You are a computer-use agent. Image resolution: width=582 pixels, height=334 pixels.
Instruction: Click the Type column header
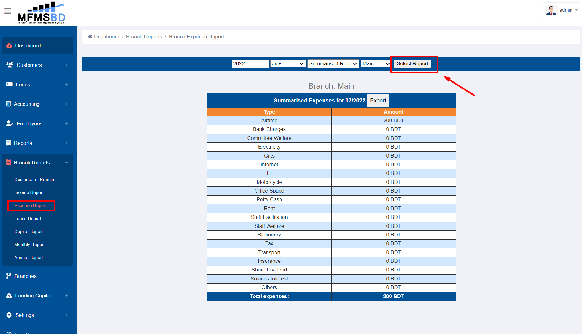[269, 112]
